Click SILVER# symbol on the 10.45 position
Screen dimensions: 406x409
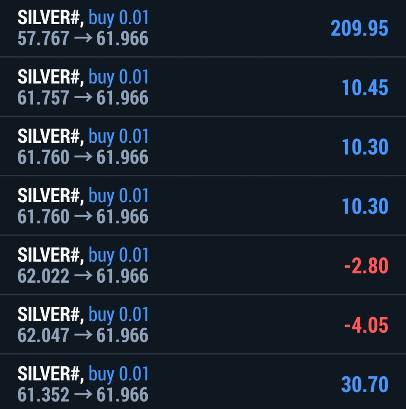[x=50, y=77]
